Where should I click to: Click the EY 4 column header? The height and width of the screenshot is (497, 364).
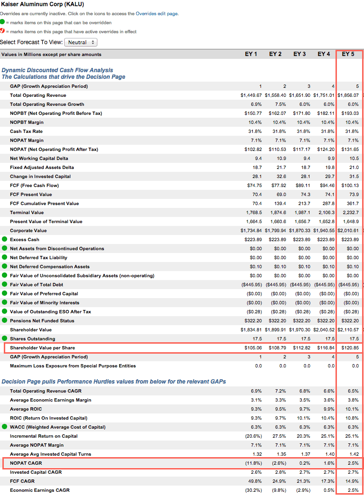tap(324, 54)
